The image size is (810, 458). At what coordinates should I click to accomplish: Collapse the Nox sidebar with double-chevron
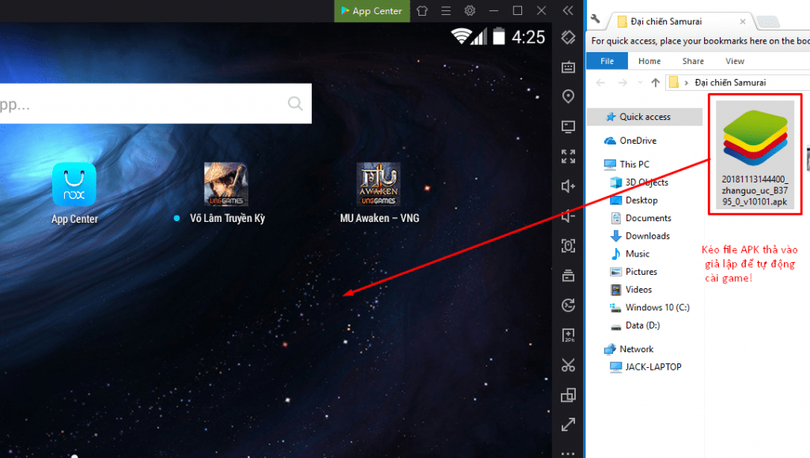tap(568, 11)
